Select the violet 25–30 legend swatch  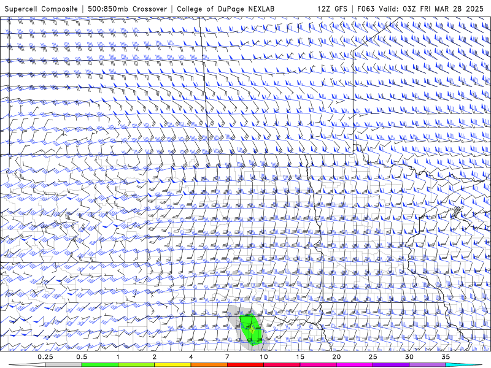pos(391,365)
